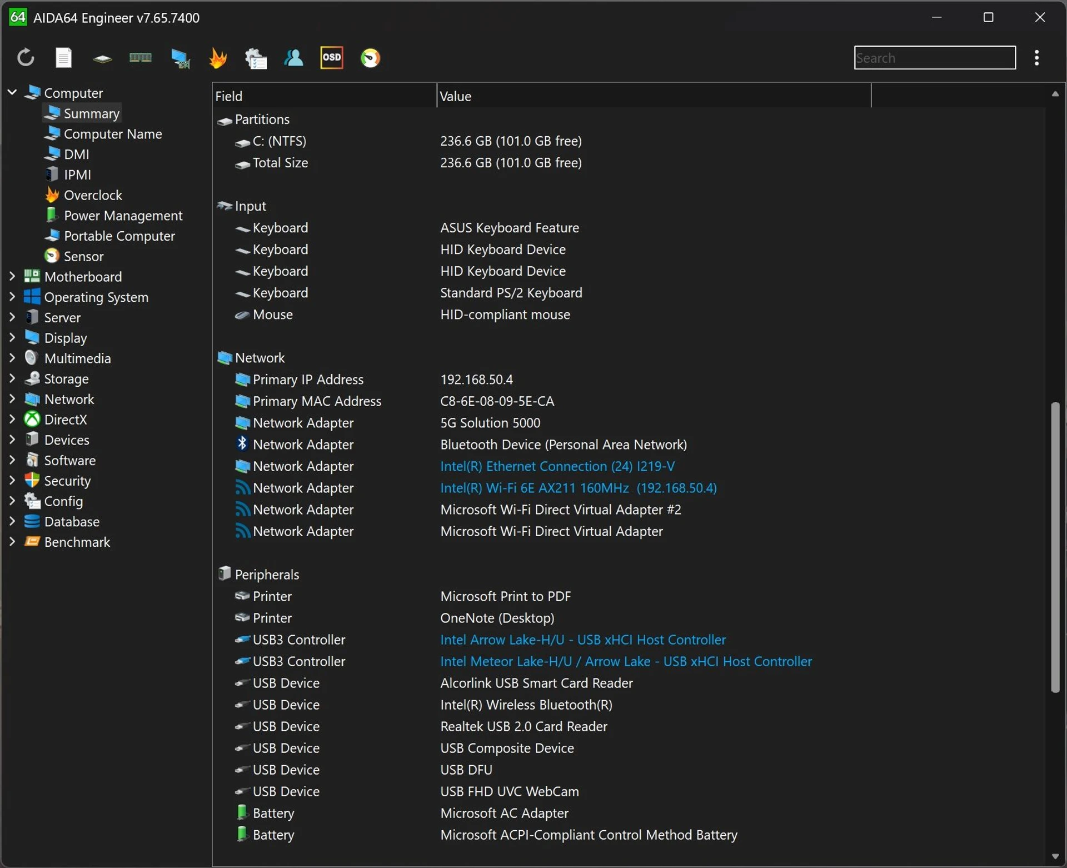The width and height of the screenshot is (1067, 868).
Task: Toggle the OSD panel icon
Action: 332,58
